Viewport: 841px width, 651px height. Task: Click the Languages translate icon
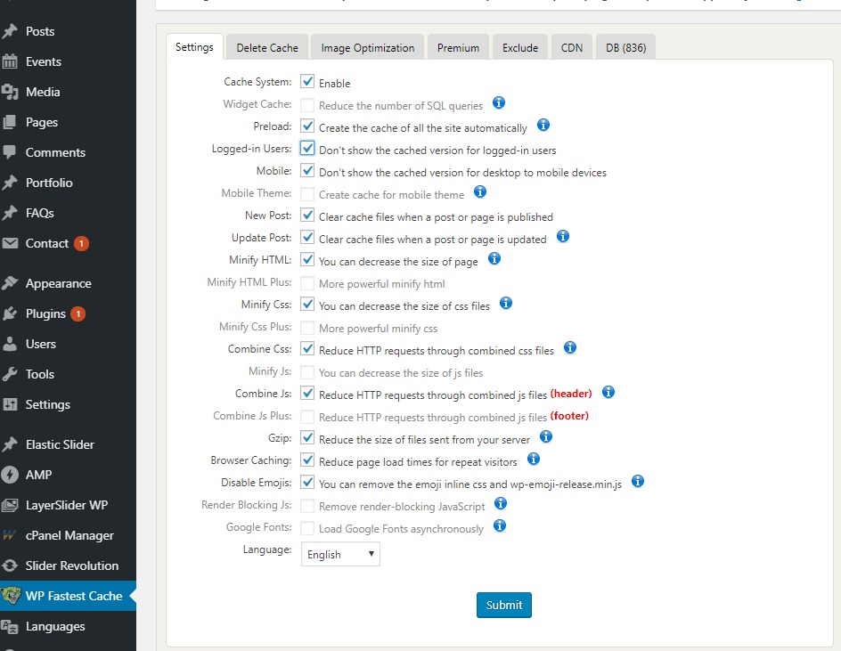pos(10,626)
